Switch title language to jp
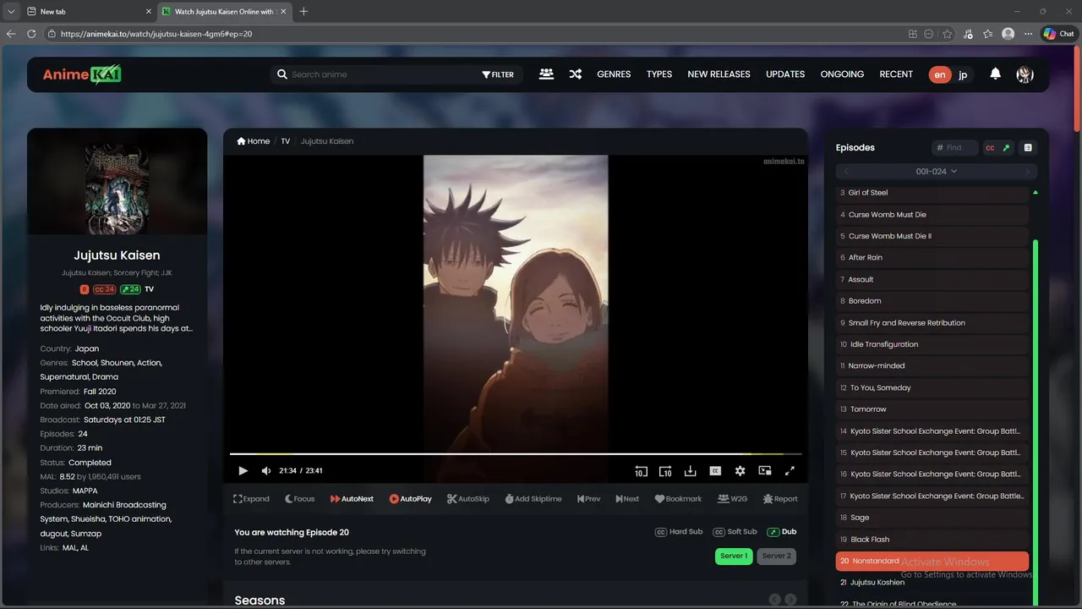The height and width of the screenshot is (609, 1082). (963, 74)
